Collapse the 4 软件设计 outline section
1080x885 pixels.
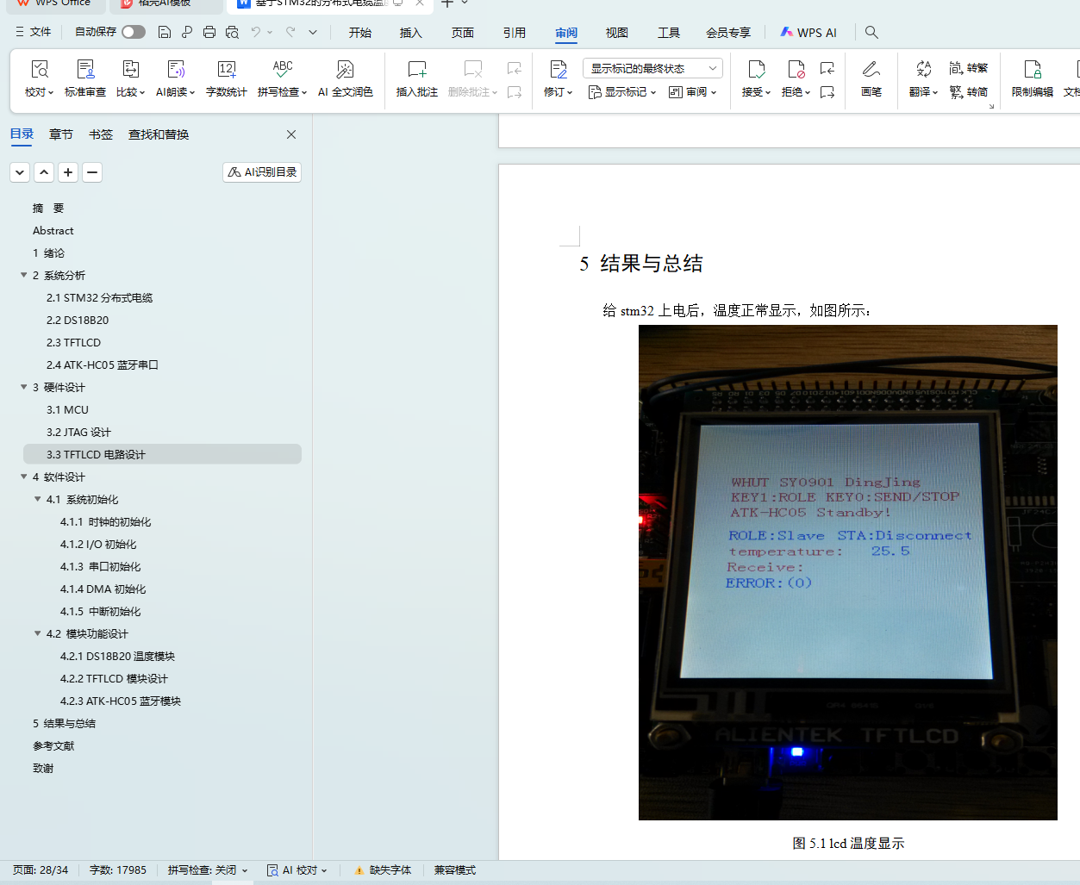click(24, 477)
